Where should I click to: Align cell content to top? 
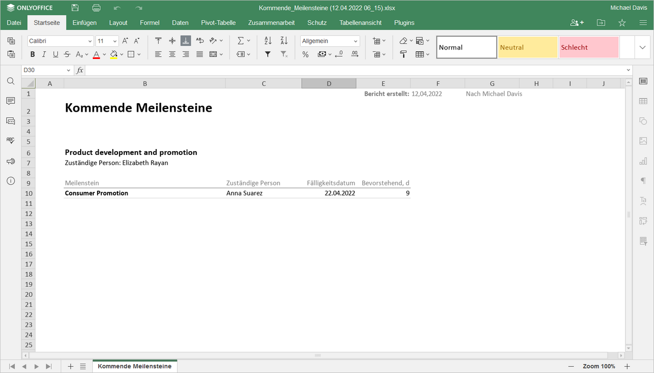click(x=158, y=41)
